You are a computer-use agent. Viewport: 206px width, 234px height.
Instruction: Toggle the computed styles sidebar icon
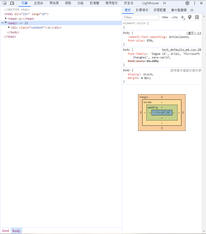click(197, 17)
